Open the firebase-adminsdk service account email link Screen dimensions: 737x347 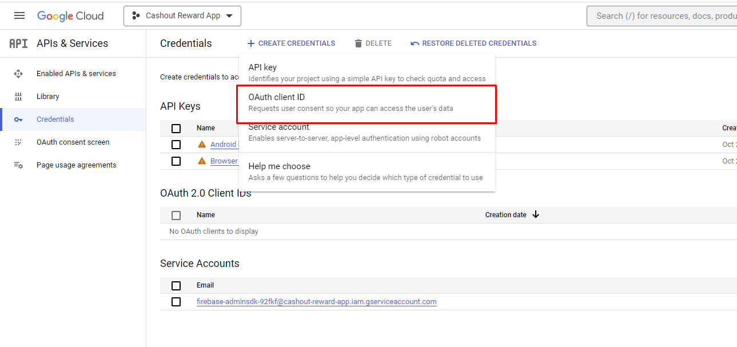pyautogui.click(x=316, y=302)
